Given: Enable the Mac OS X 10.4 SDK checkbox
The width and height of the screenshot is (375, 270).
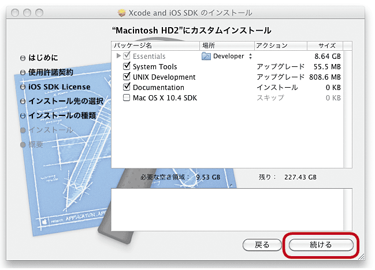Looking at the screenshot, I should 127,97.
